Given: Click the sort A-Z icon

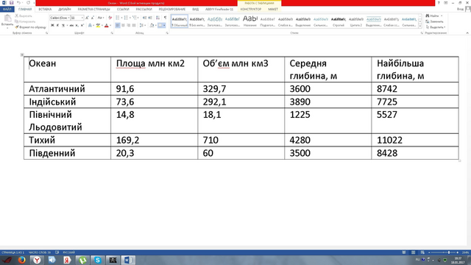Looking at the screenshot, I should point(158,18).
